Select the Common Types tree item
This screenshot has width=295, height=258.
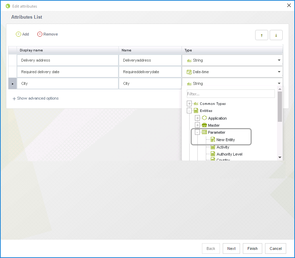pos(213,104)
